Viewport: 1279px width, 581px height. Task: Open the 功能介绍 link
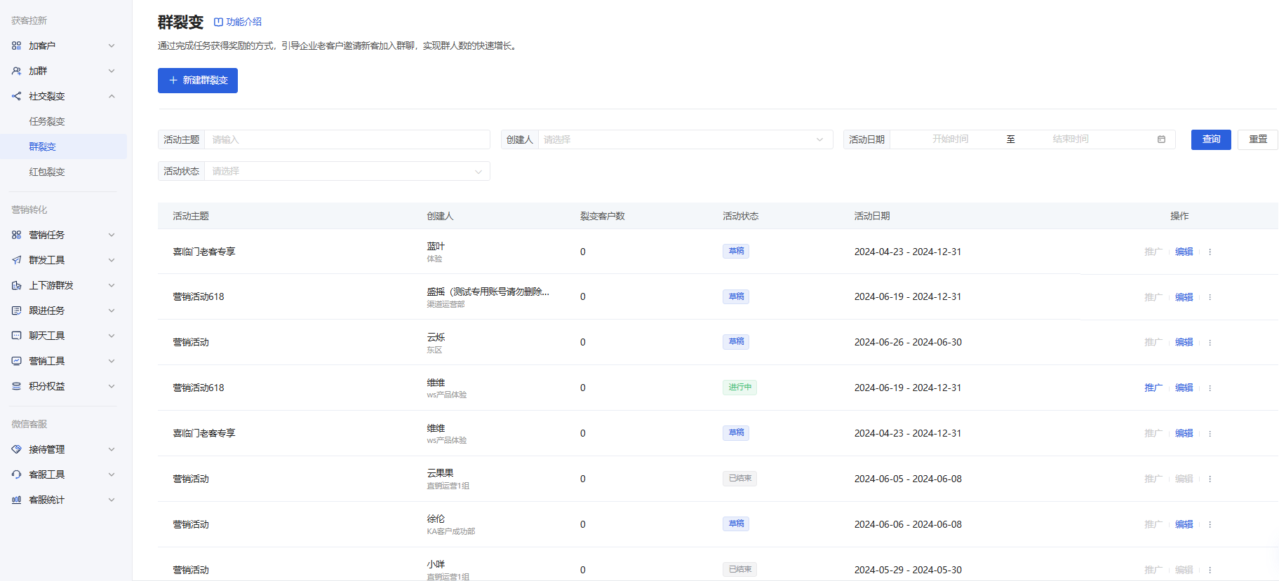click(x=243, y=22)
